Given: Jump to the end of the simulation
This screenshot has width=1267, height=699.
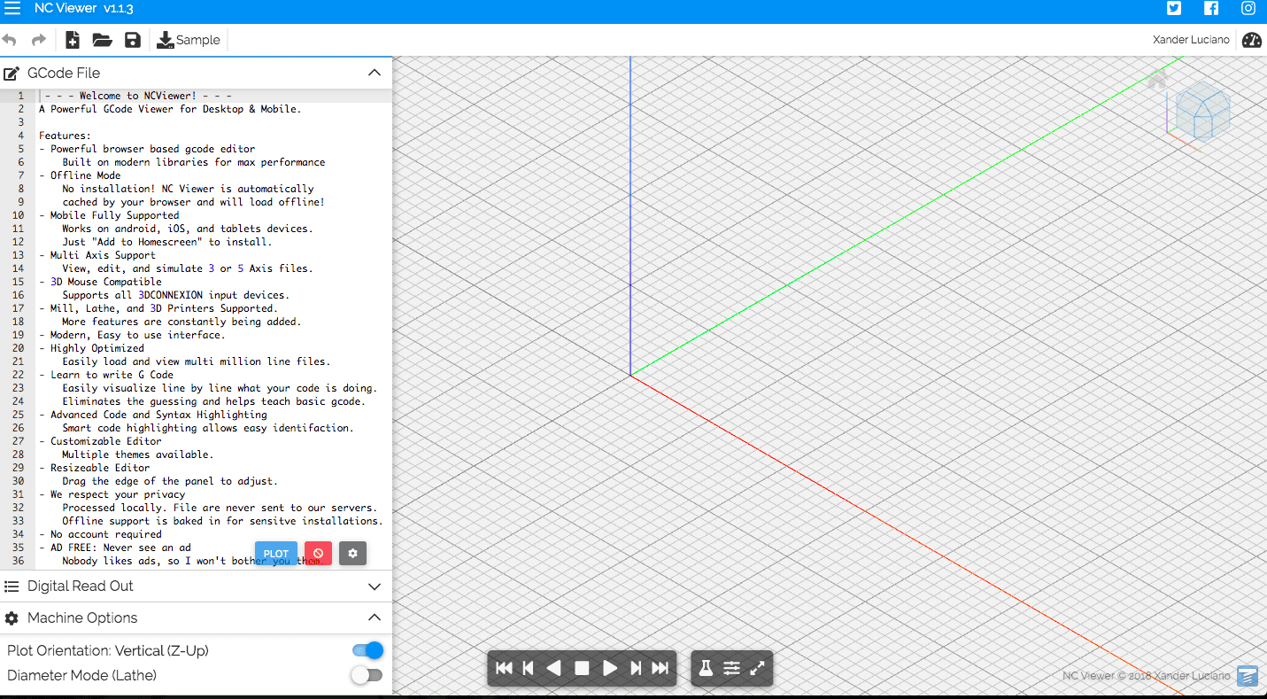Looking at the screenshot, I should click(x=661, y=668).
